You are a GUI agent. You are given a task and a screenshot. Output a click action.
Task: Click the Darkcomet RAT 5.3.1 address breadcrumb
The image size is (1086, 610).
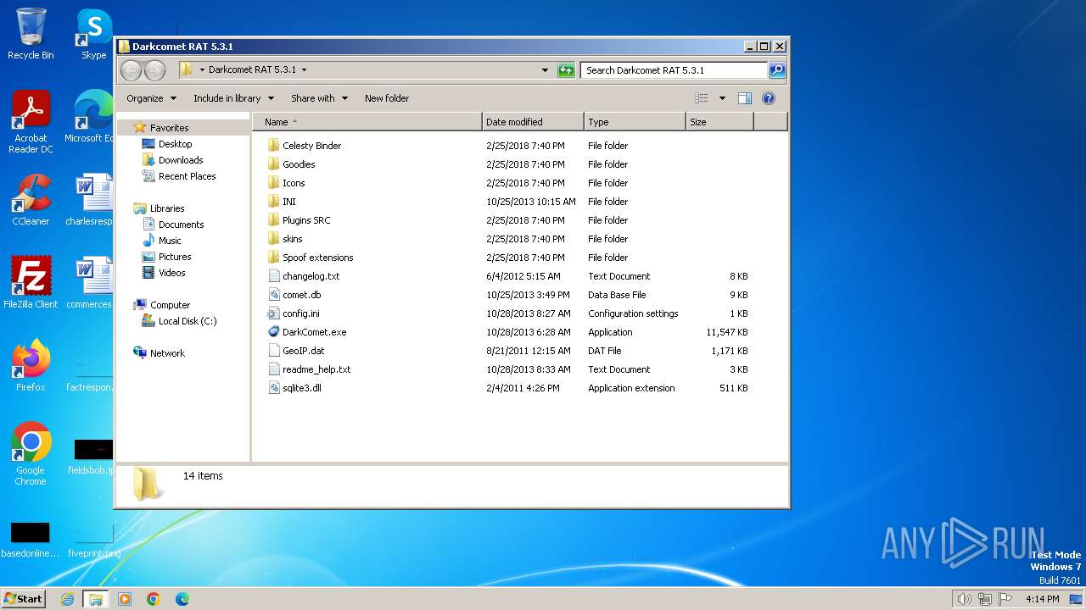(x=252, y=70)
